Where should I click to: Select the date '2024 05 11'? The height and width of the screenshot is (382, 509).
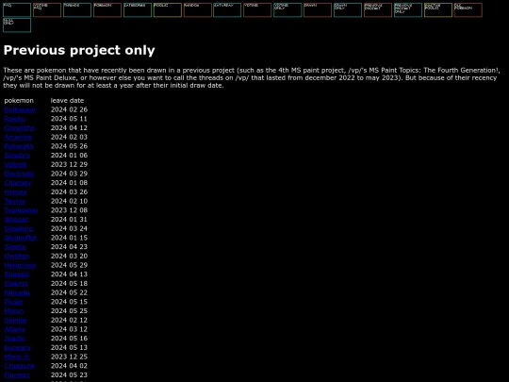pyautogui.click(x=69, y=119)
